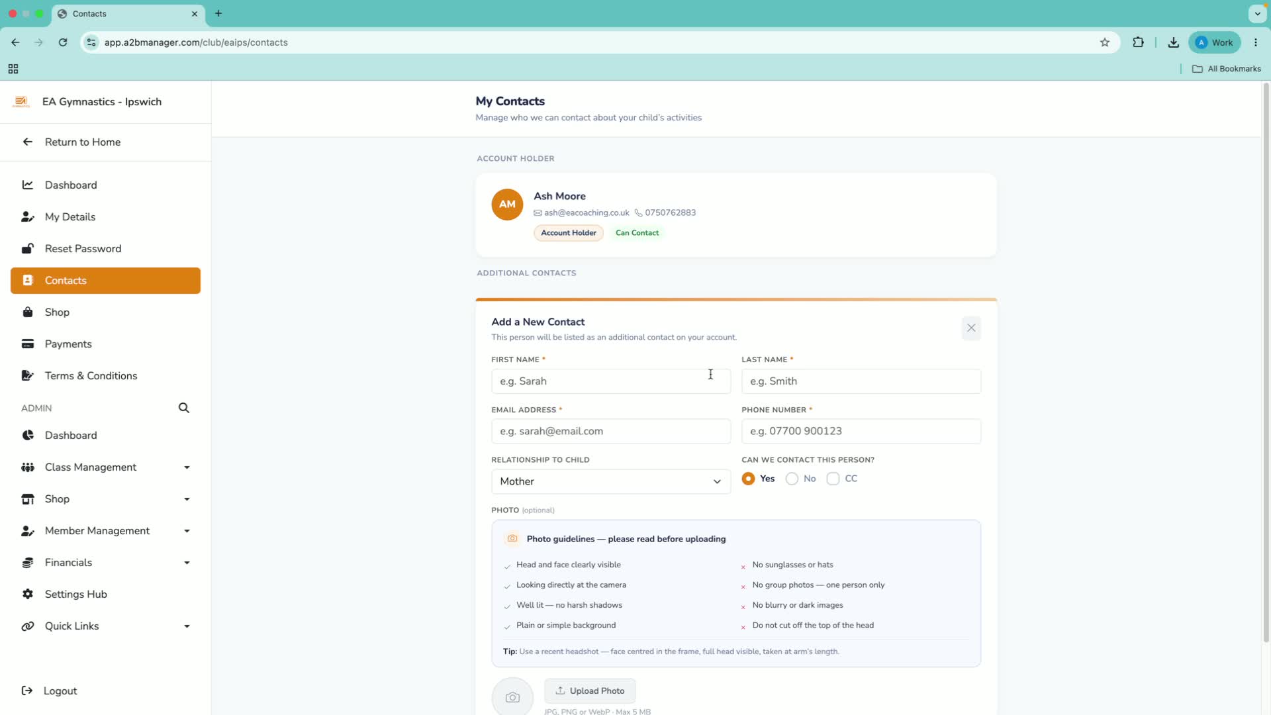The height and width of the screenshot is (715, 1271).
Task: Click the Upload Photo button
Action: tap(590, 691)
